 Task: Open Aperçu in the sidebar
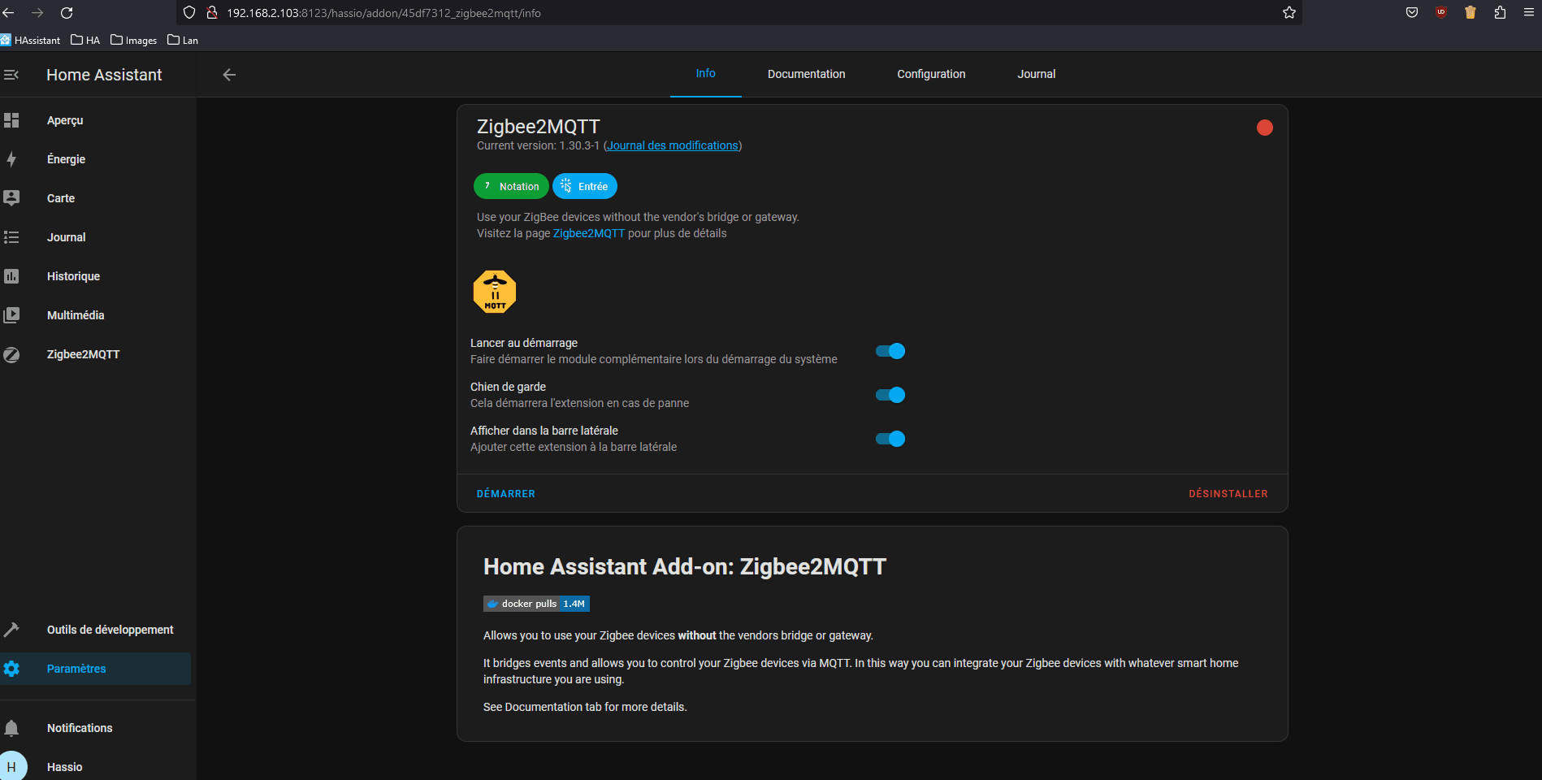[x=97, y=120]
